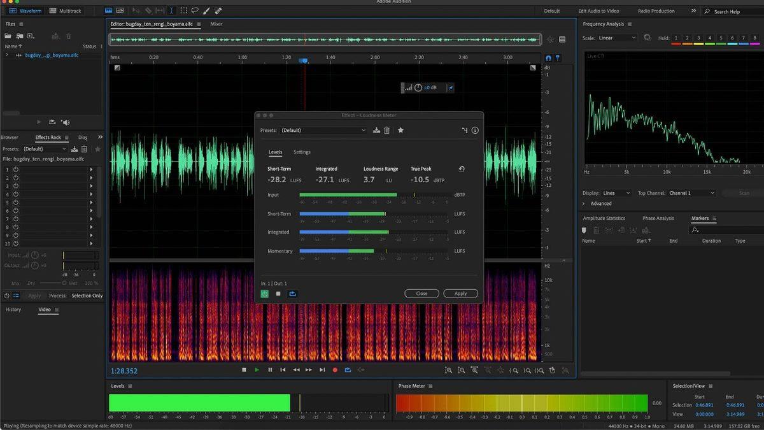The height and width of the screenshot is (430, 764).
Task: Open the Loudness Meter info icon
Action: click(475, 131)
